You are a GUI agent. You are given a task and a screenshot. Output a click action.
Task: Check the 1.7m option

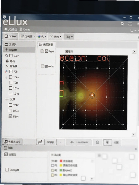point(11,88)
